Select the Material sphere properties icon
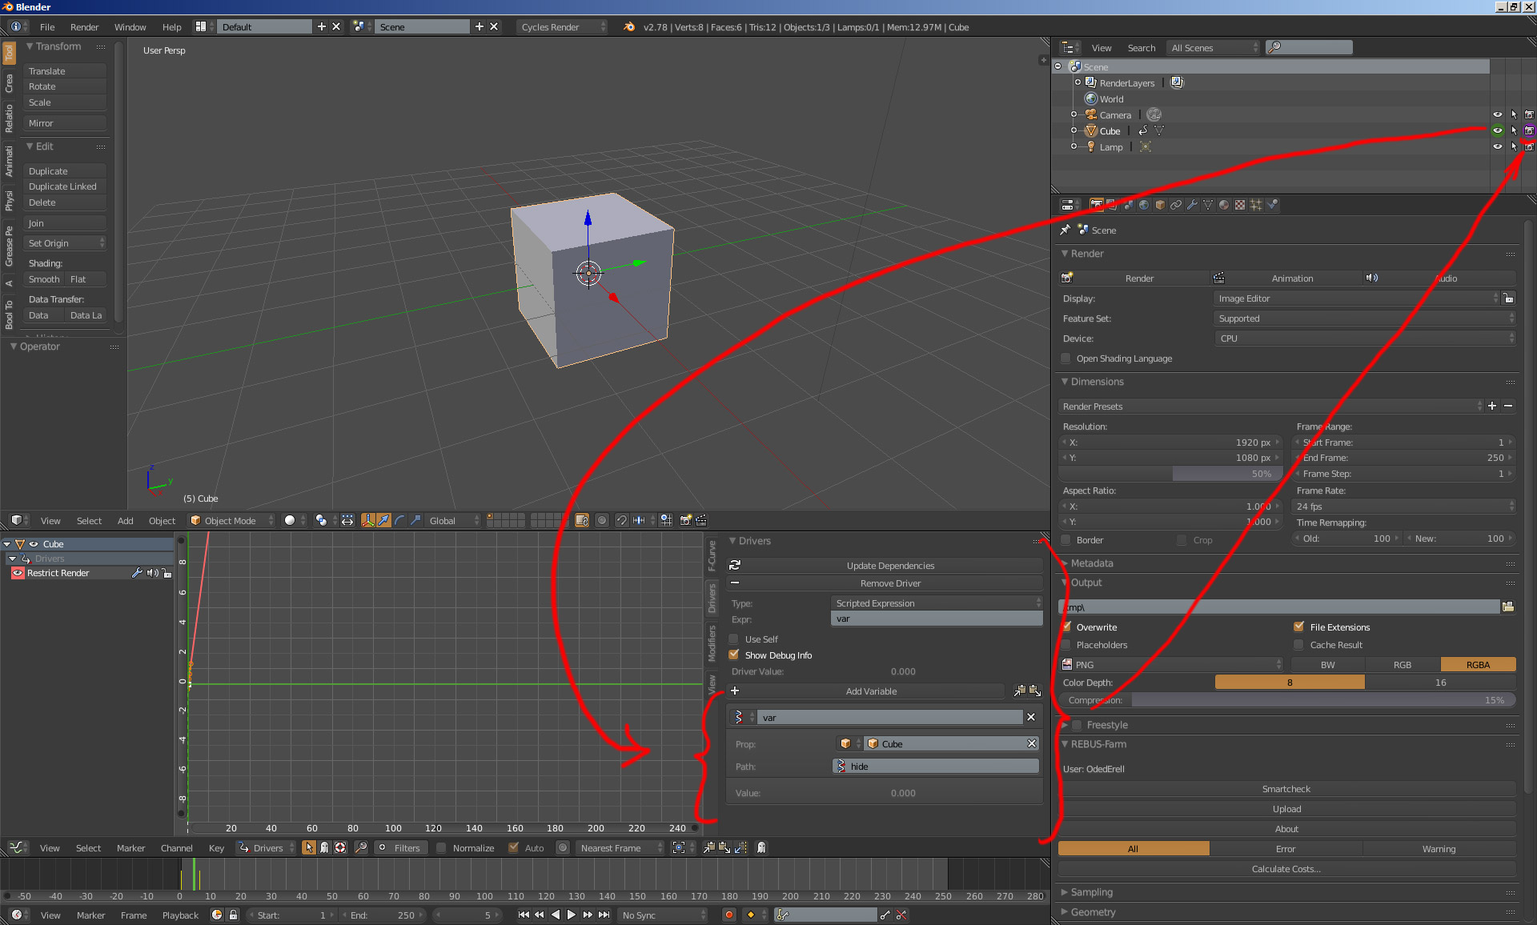 point(1224,206)
